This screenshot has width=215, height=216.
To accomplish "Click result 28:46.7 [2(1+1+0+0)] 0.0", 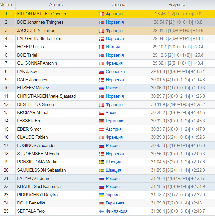I will [x=178, y=14].
